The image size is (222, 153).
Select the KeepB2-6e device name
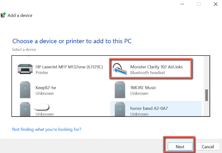click(46, 88)
